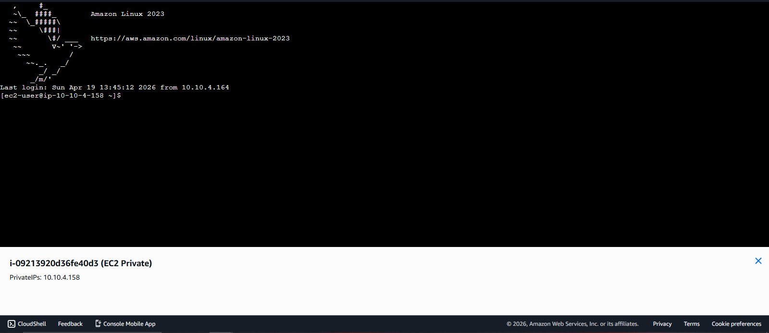Viewport: 769px width, 333px height.
Task: Click the Amazon Linux 2023 URL text
Action: tap(190, 38)
